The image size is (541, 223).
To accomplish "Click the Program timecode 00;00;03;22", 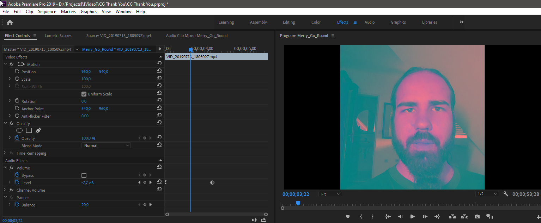I will (x=296, y=194).
